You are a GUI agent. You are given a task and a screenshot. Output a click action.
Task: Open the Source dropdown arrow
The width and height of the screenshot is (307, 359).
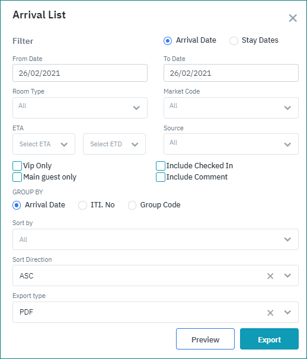pyautogui.click(x=287, y=145)
